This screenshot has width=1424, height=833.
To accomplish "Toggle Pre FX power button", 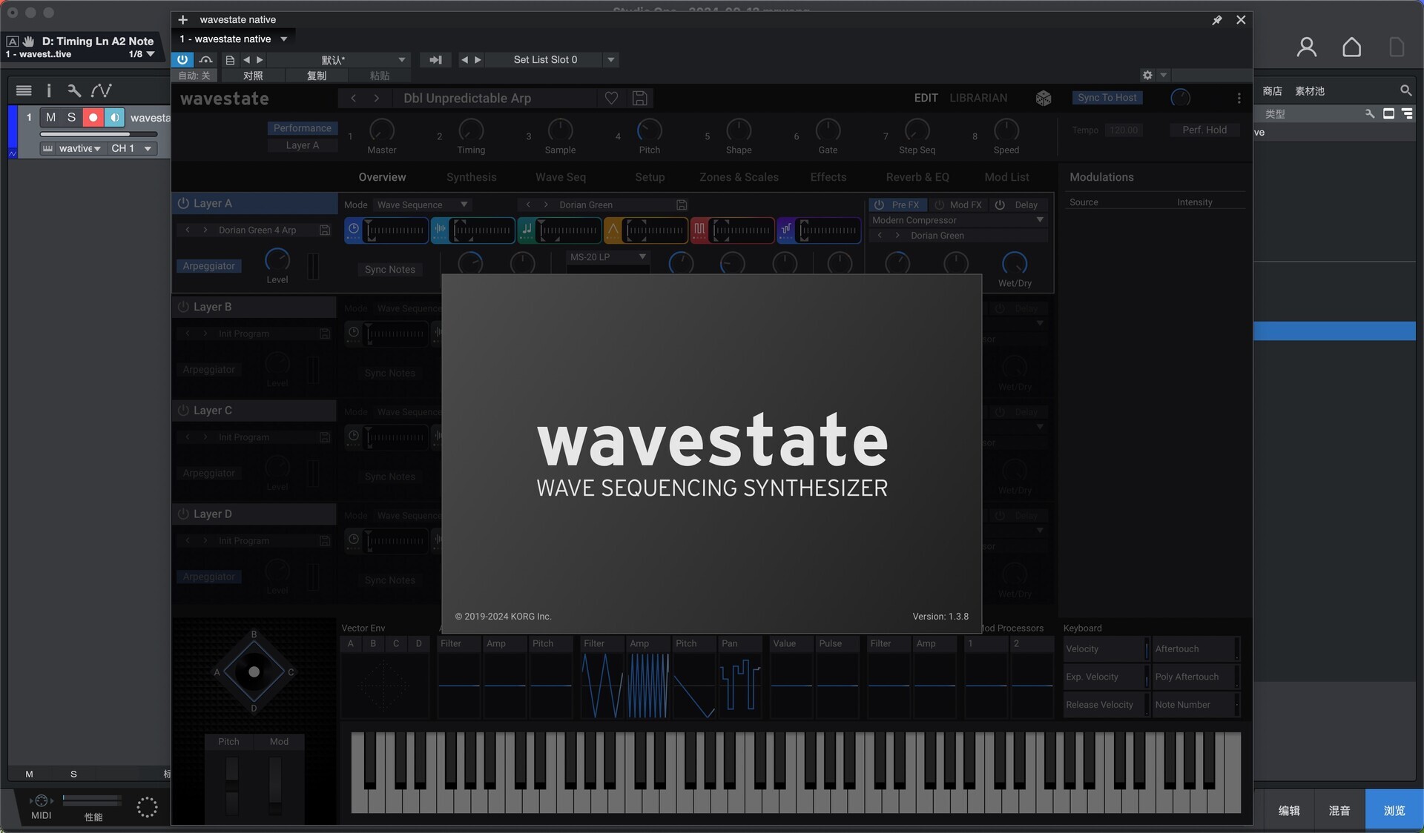I will click(x=879, y=205).
